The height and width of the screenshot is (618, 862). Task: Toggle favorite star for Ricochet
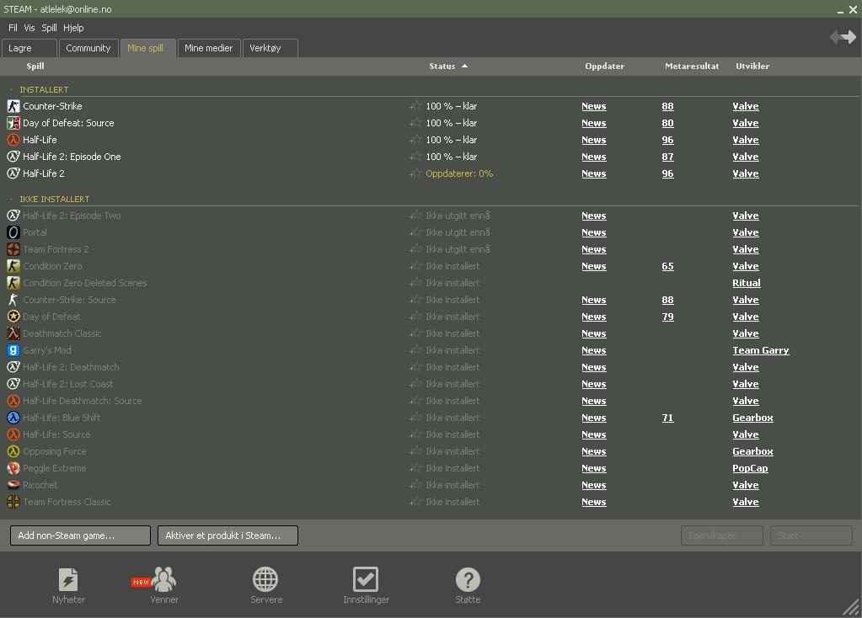(415, 485)
